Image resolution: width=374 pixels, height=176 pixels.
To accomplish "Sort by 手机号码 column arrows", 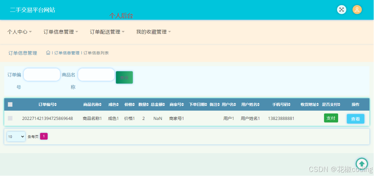I will pyautogui.click(x=289, y=104).
